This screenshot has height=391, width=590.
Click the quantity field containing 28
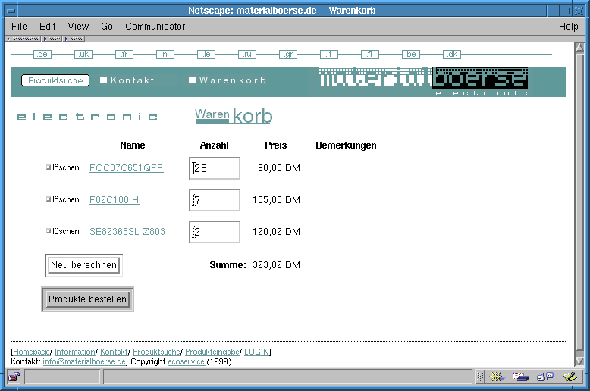coord(215,168)
